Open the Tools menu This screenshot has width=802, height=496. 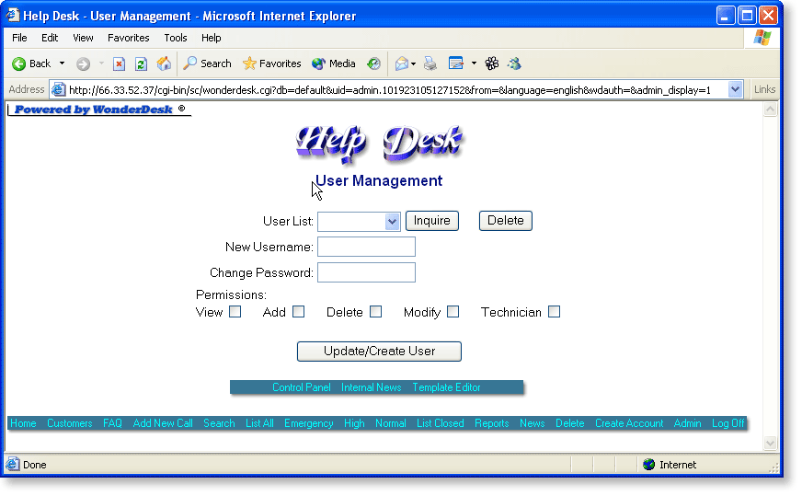176,38
